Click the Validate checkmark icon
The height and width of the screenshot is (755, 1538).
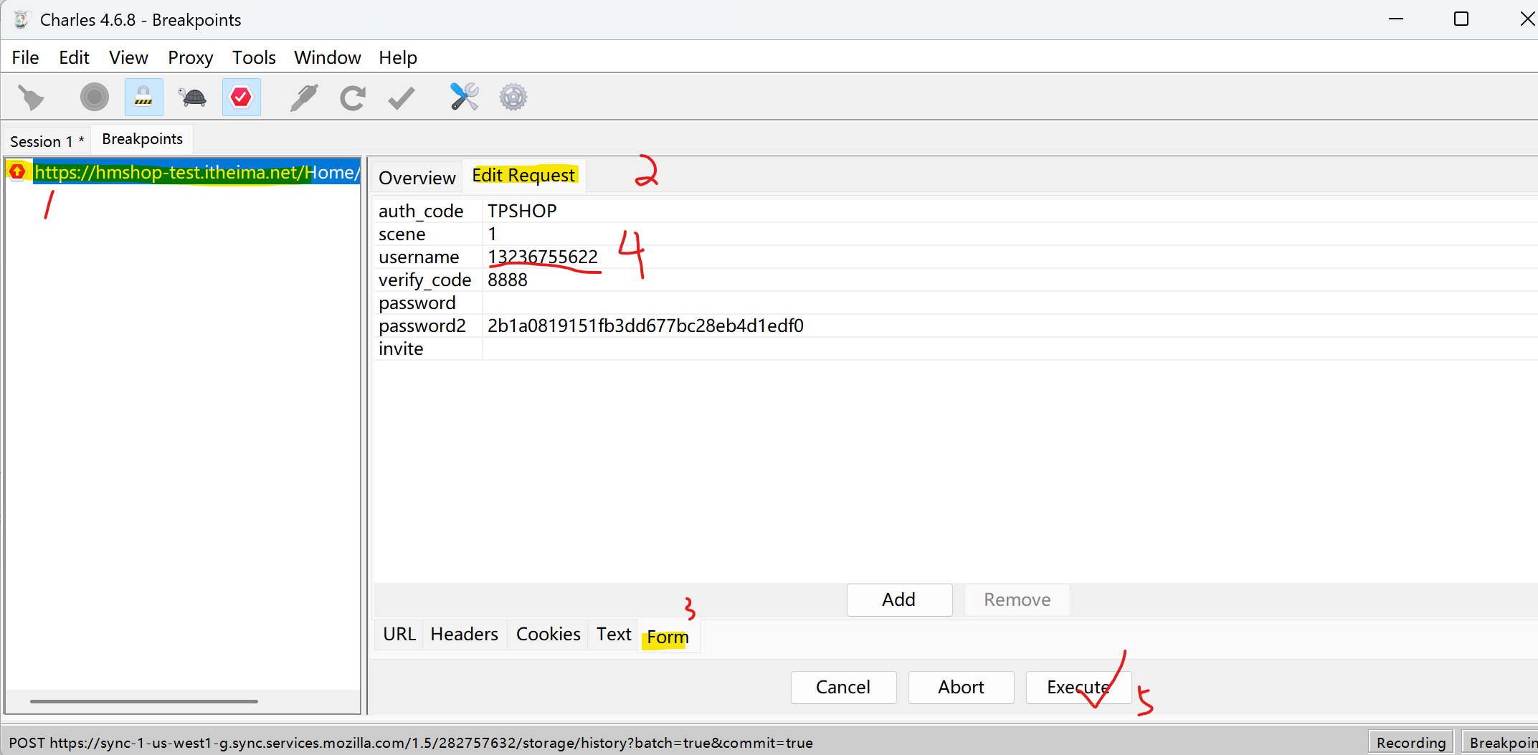pyautogui.click(x=401, y=98)
